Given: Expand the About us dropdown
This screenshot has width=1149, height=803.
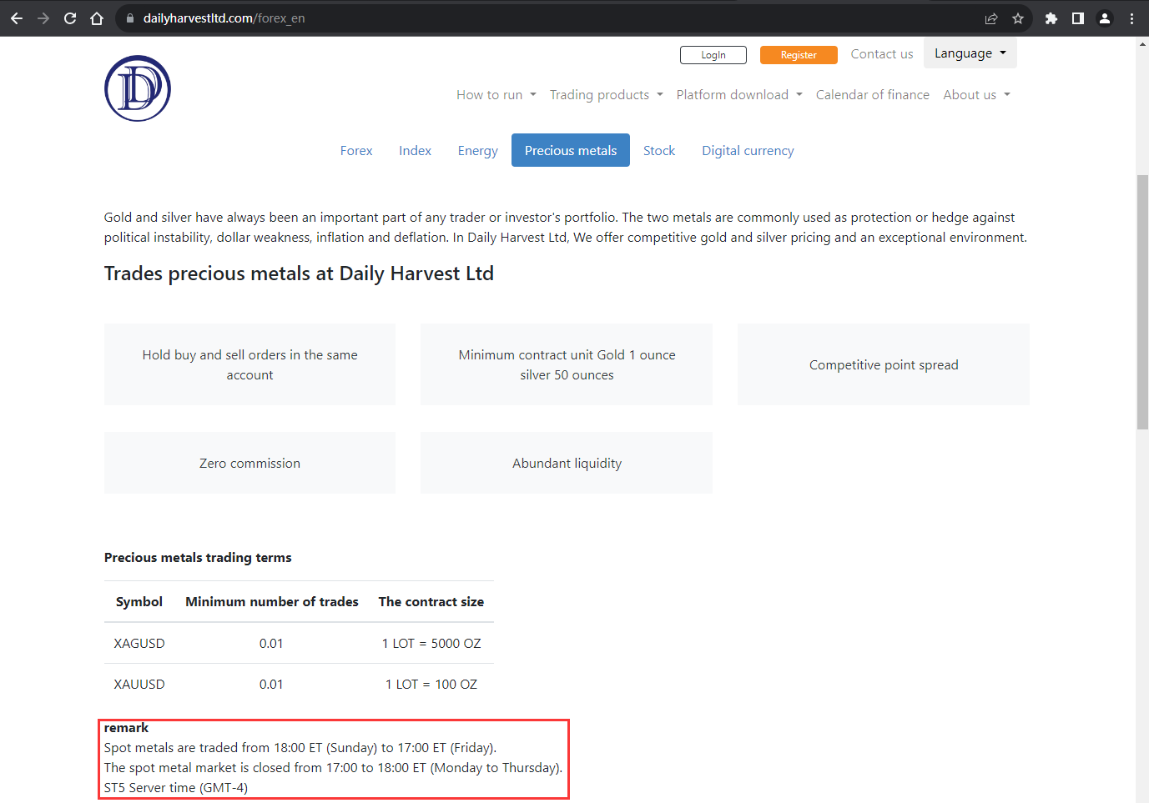Looking at the screenshot, I should pos(977,95).
